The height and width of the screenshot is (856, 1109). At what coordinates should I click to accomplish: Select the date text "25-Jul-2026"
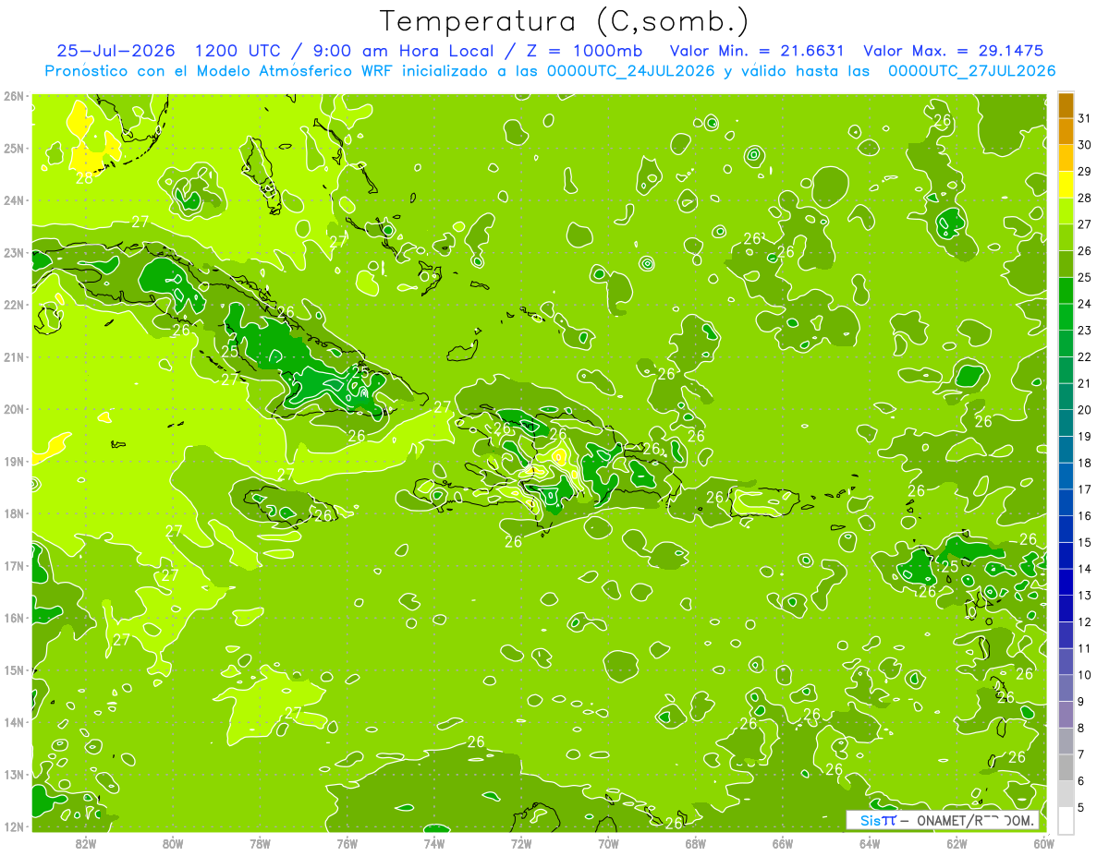click(116, 51)
